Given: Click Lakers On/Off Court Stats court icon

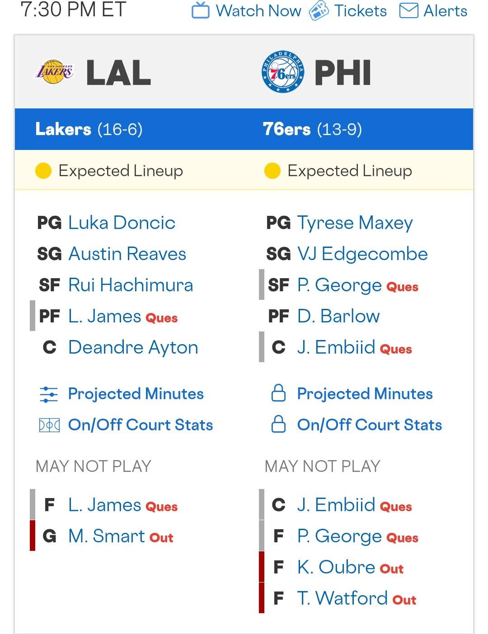Looking at the screenshot, I should [x=49, y=425].
